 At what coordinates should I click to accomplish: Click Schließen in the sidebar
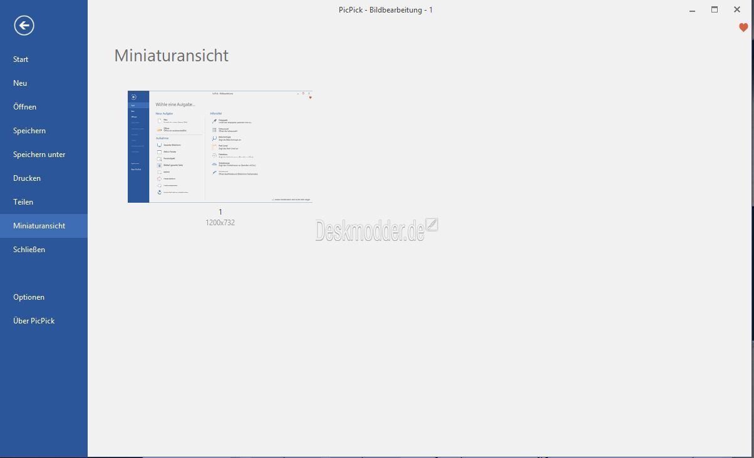[x=44, y=250]
